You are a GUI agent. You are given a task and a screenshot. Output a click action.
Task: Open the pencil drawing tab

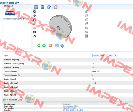tap(49, 7)
